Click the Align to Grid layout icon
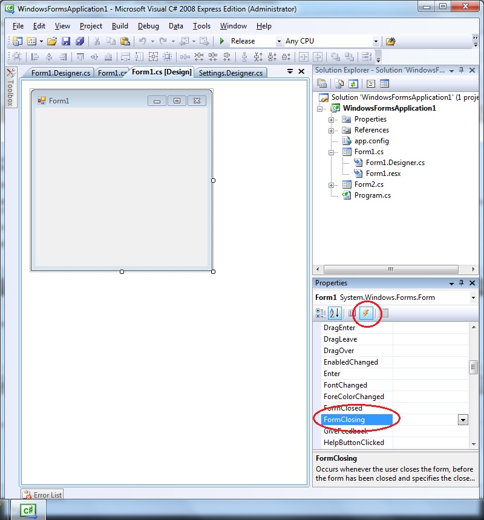 pyautogui.click(x=16, y=57)
